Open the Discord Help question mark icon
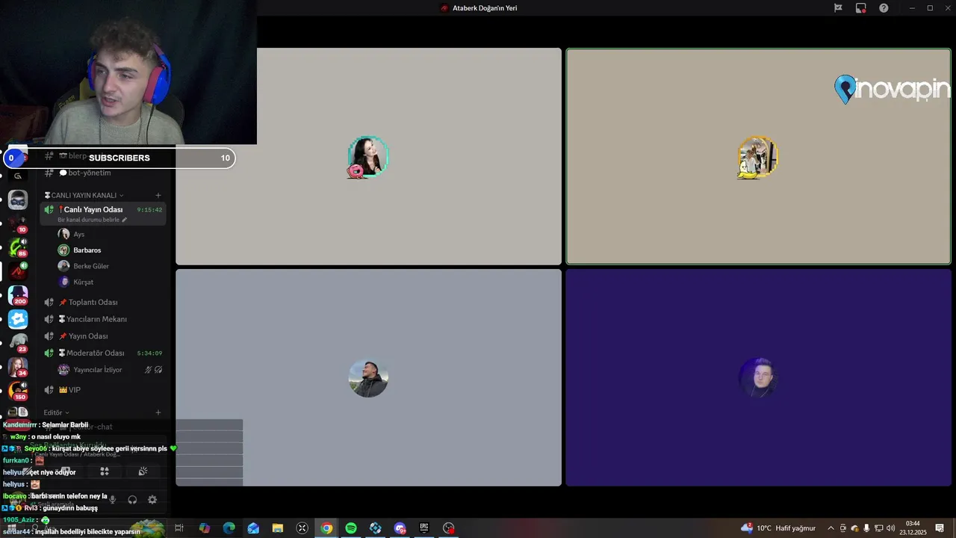This screenshot has height=538, width=956. click(x=884, y=8)
